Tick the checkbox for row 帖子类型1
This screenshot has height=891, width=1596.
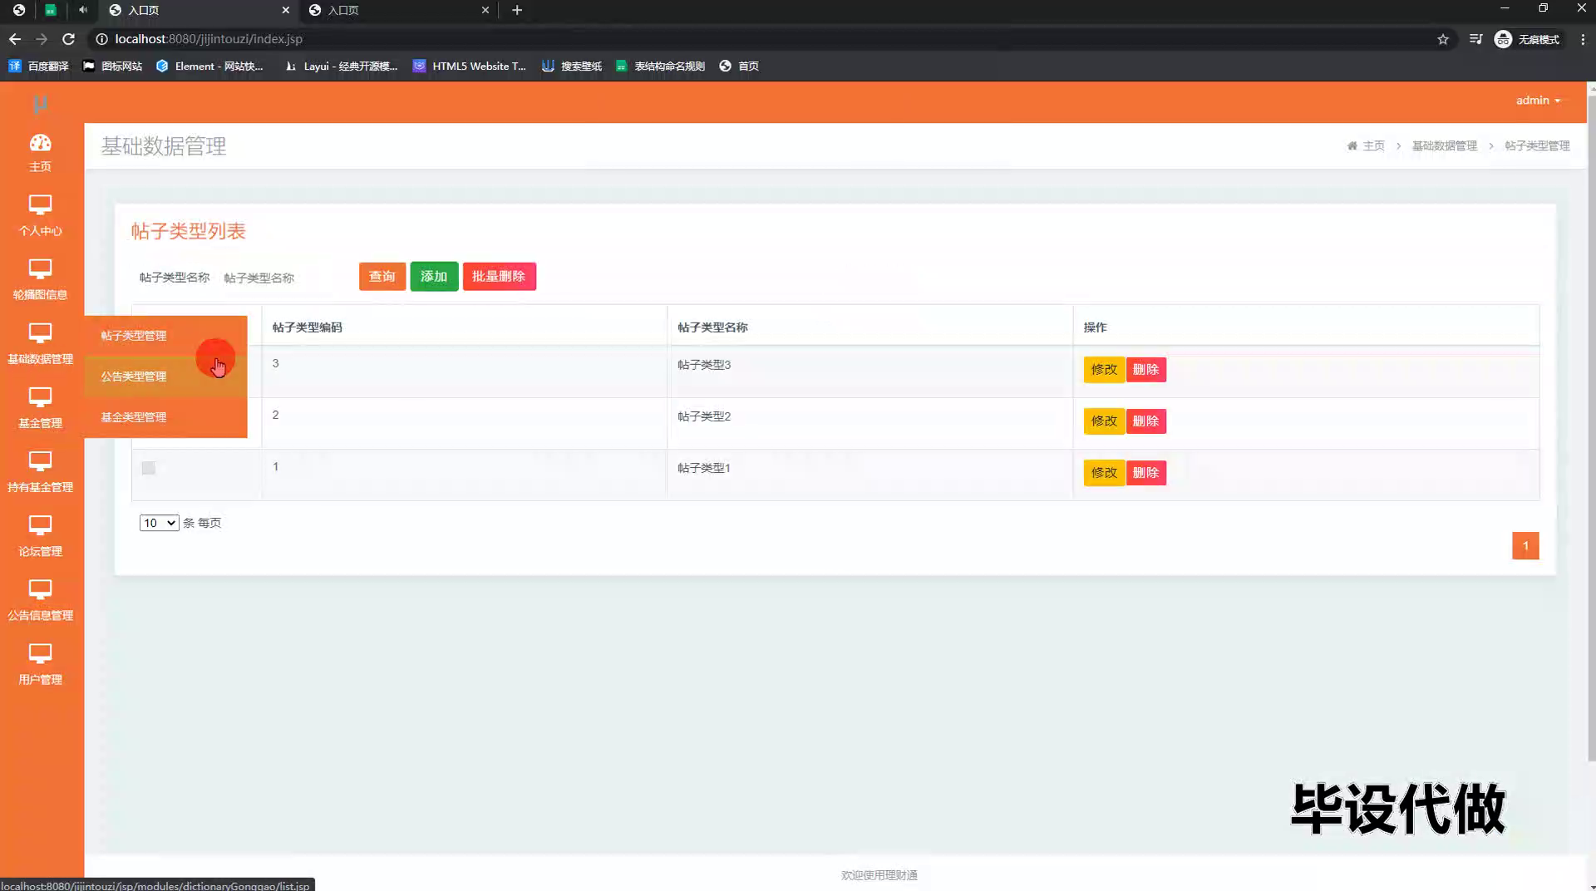tap(149, 468)
